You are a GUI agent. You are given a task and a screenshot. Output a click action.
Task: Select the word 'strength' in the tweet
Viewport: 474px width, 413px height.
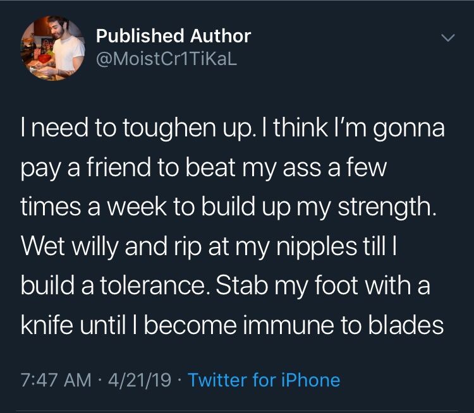(x=384, y=208)
